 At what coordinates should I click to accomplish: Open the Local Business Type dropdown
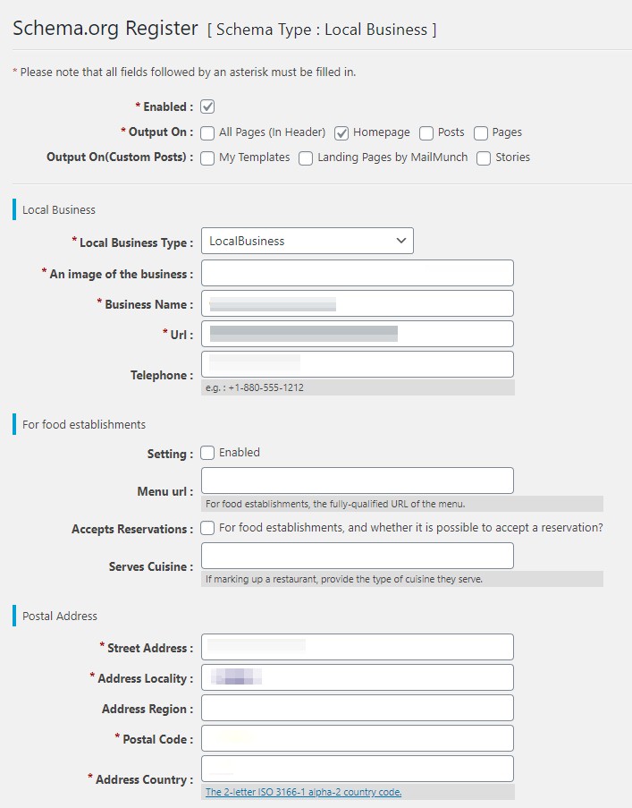(x=307, y=241)
